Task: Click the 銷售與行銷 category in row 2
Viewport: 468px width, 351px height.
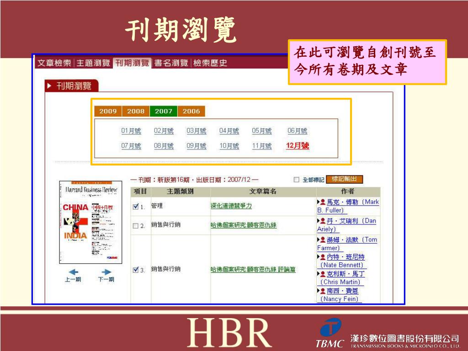Action: (x=165, y=225)
